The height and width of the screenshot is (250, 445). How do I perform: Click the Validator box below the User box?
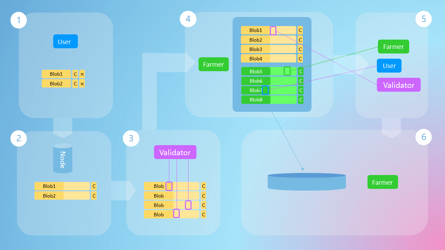pyautogui.click(x=399, y=85)
